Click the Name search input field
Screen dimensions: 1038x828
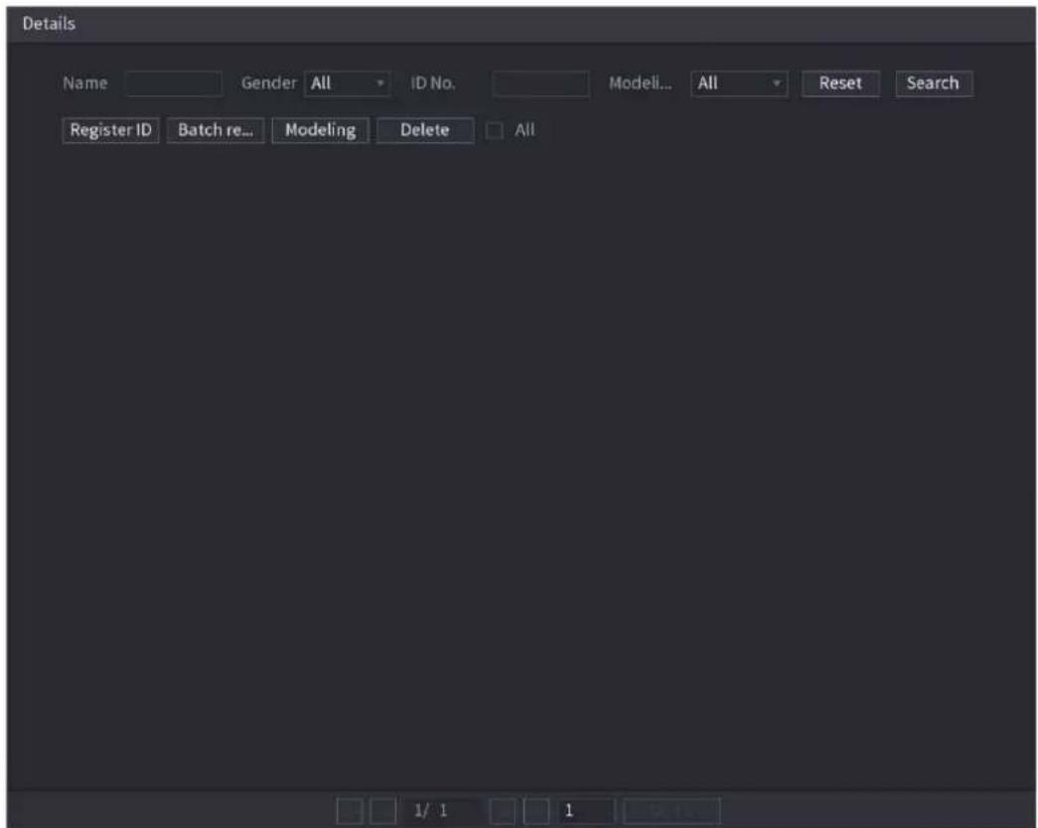174,83
